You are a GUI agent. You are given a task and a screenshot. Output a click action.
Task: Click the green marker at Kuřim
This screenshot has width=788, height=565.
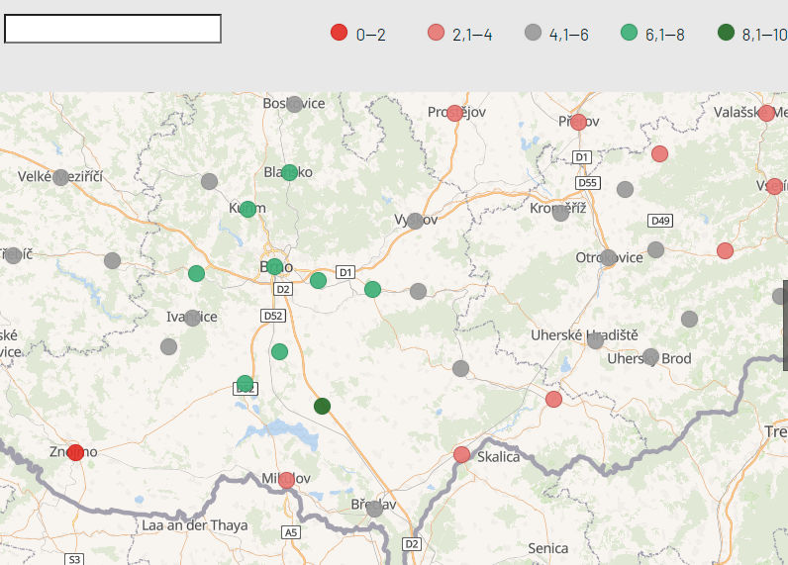tap(247, 209)
